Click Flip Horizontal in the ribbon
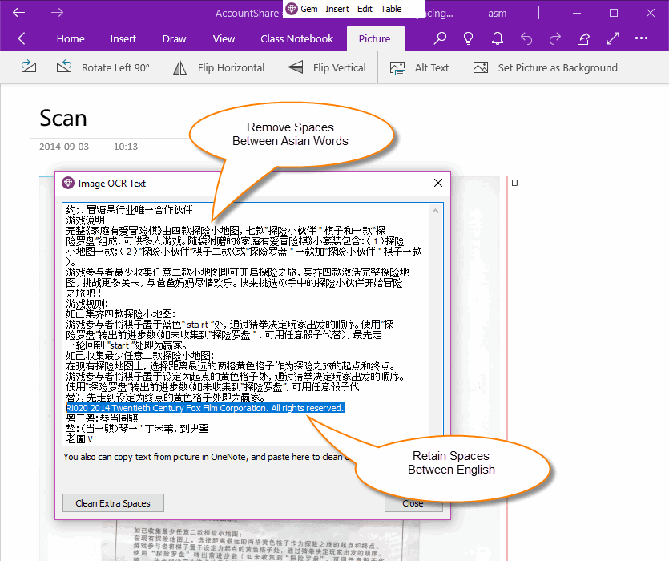This screenshot has width=669, height=561. pyautogui.click(x=219, y=67)
